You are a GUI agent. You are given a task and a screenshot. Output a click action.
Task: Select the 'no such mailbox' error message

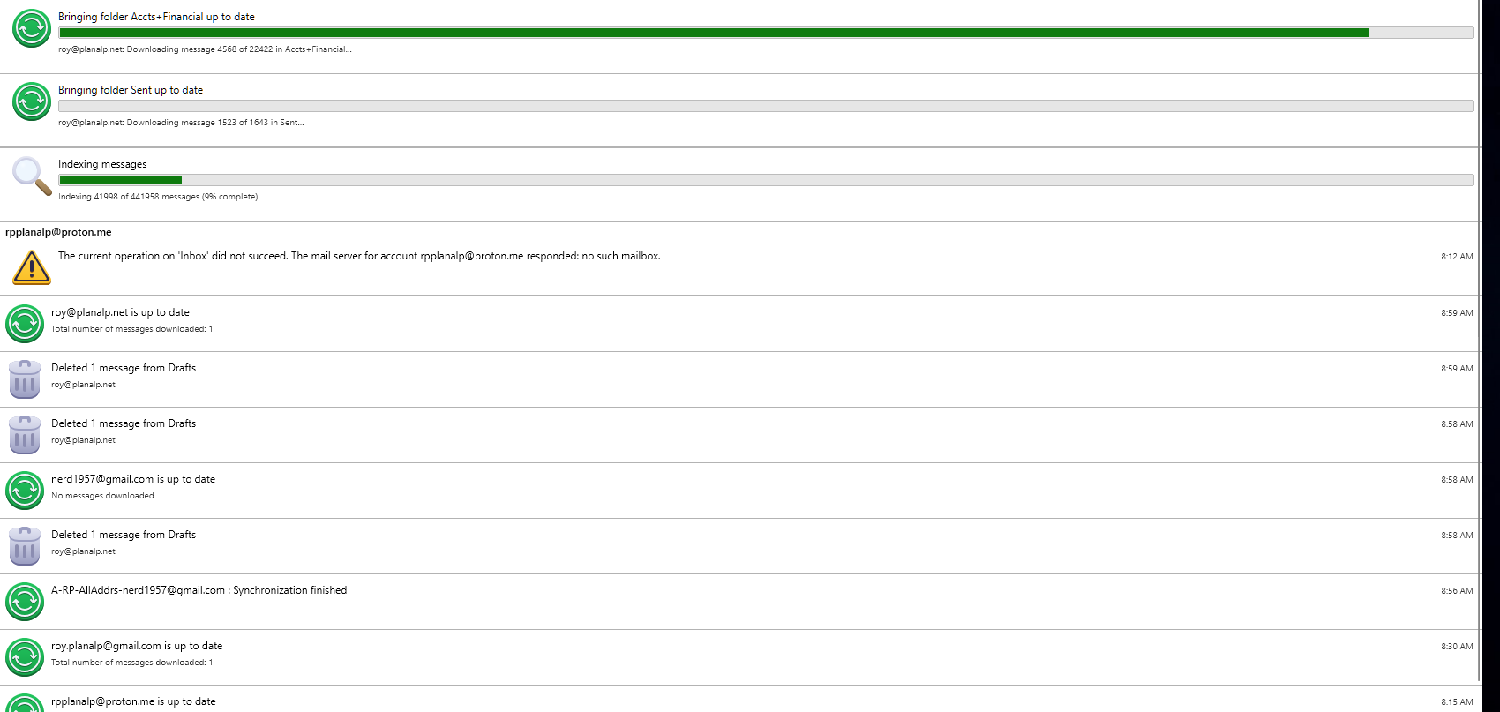(x=359, y=256)
